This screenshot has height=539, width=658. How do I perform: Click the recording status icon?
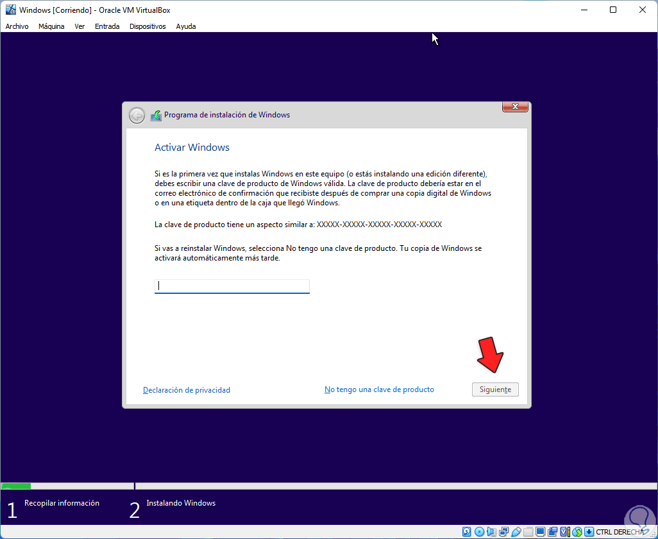pos(552,532)
